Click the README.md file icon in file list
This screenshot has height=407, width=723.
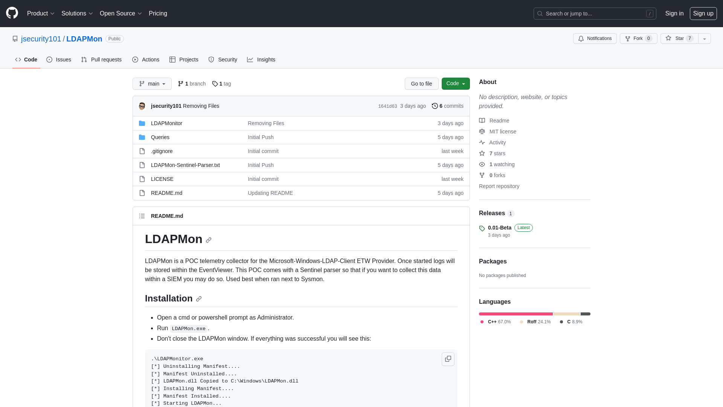tap(142, 193)
